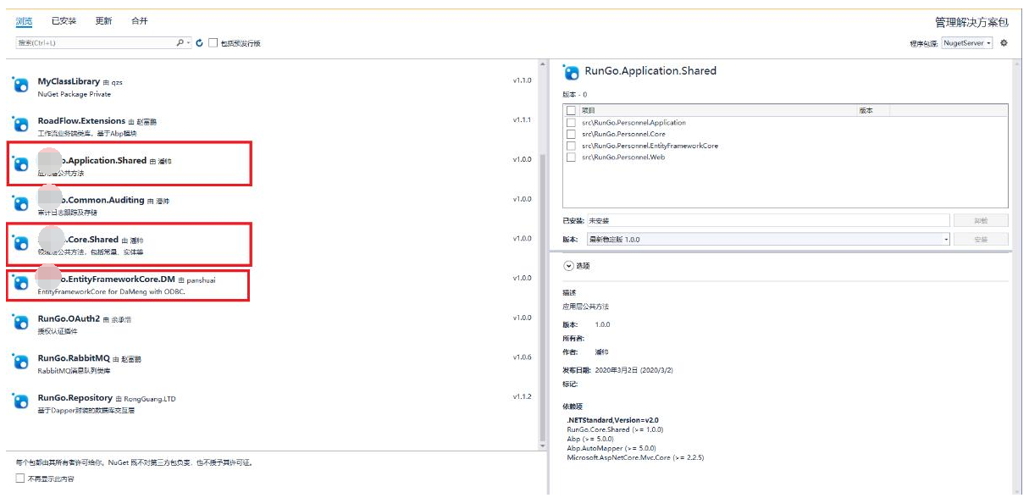This screenshot has width=1029, height=498.
Task: Switch to the 已安装 (Installed) tab
Action: tap(64, 21)
